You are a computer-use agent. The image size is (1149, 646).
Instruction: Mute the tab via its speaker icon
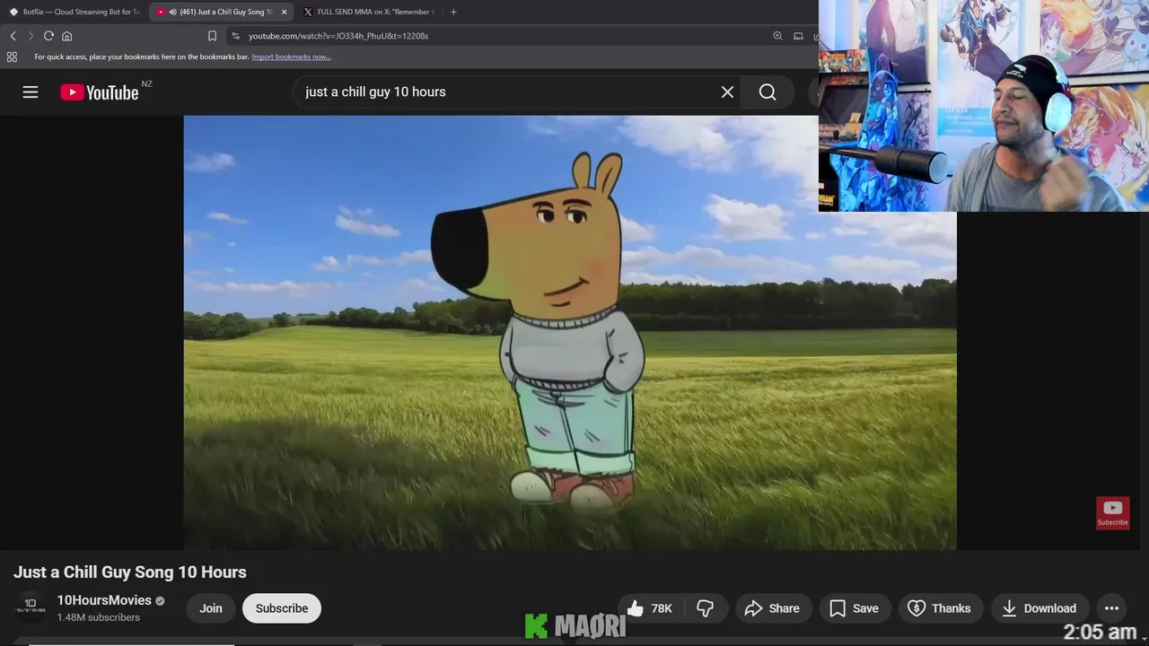click(171, 12)
